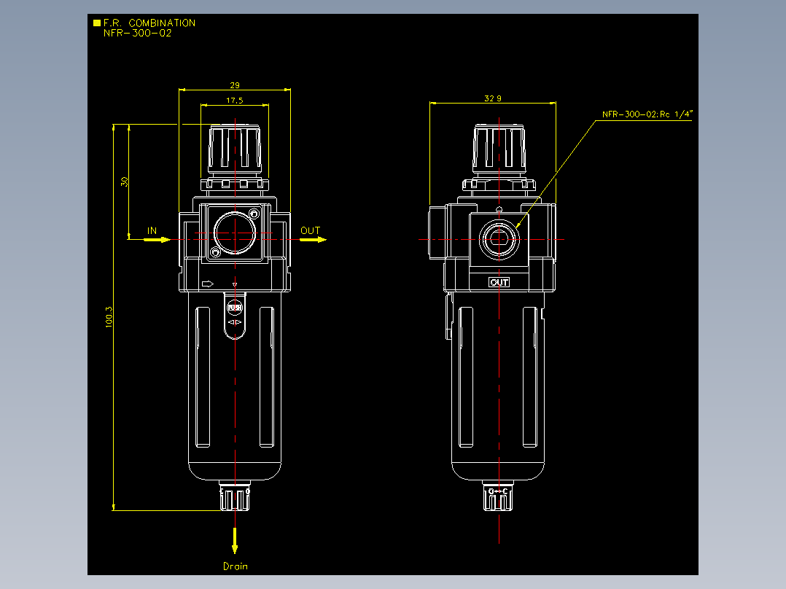Select the 'NFR-300-02:Rc 1/4"' callout text

coord(647,114)
